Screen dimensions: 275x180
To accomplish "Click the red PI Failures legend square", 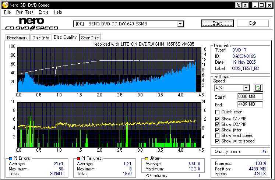I will tap(78, 159).
